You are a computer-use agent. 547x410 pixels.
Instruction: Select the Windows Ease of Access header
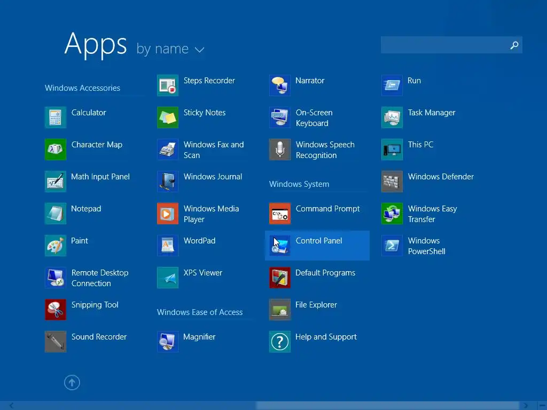200,312
